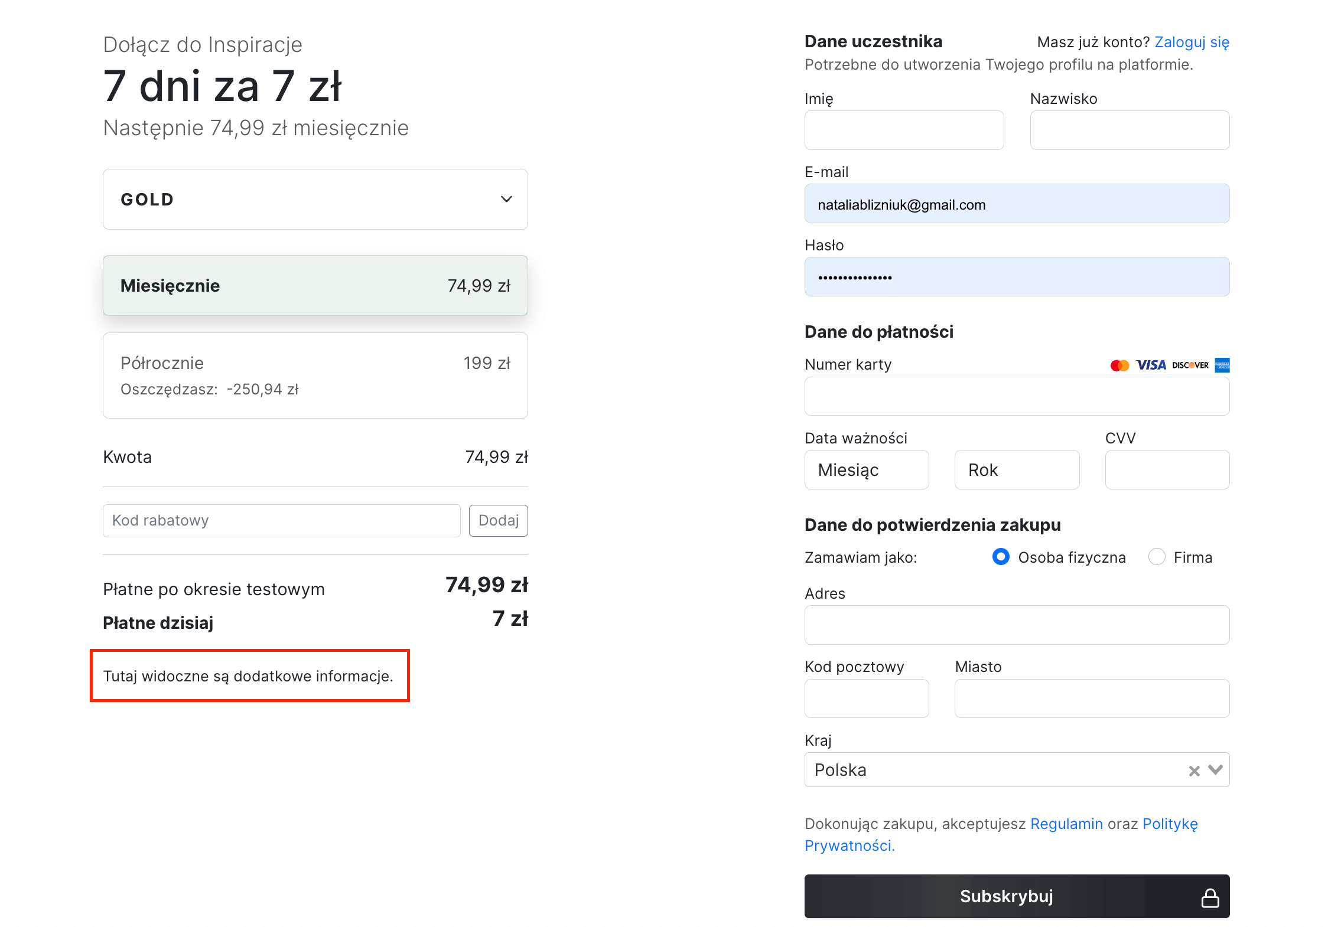This screenshot has height=927, width=1341.
Task: Click the Mastercard logo icon
Action: click(1119, 365)
